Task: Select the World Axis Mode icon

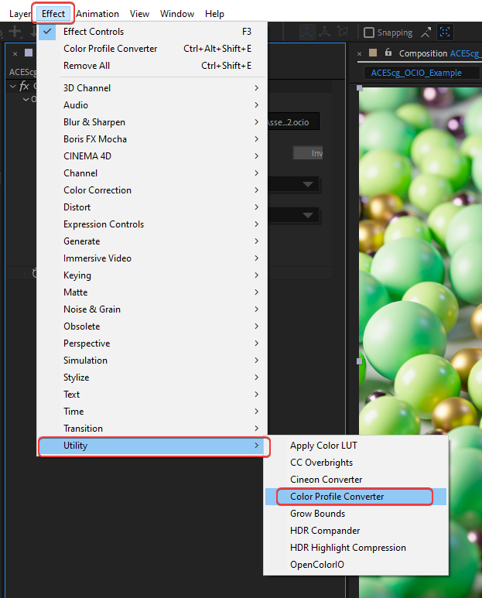Action: (x=324, y=32)
